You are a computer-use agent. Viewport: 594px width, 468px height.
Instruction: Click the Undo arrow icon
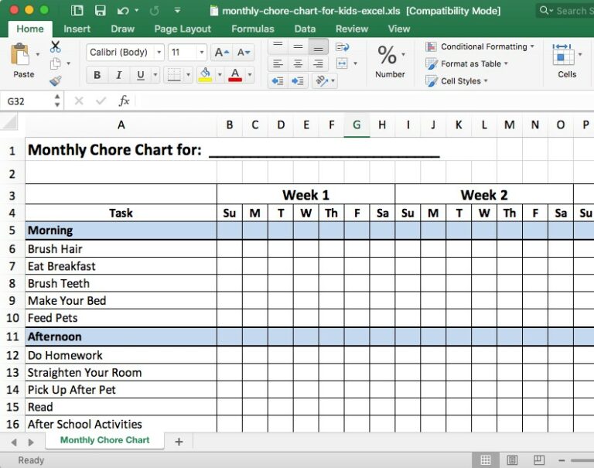(123, 11)
